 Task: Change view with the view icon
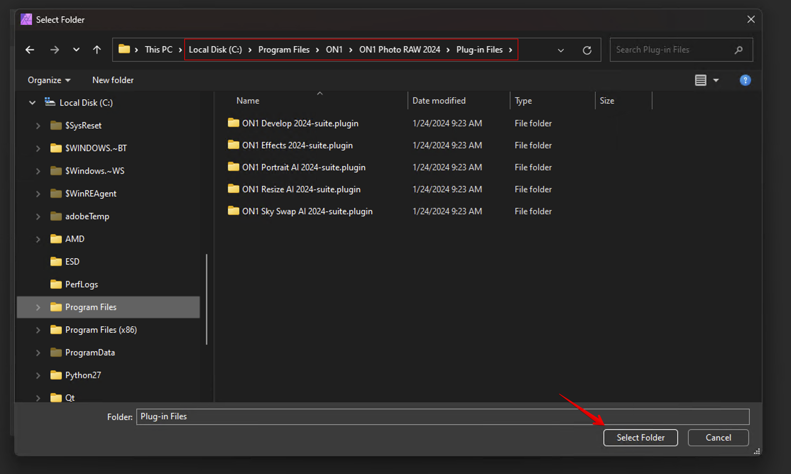(700, 80)
